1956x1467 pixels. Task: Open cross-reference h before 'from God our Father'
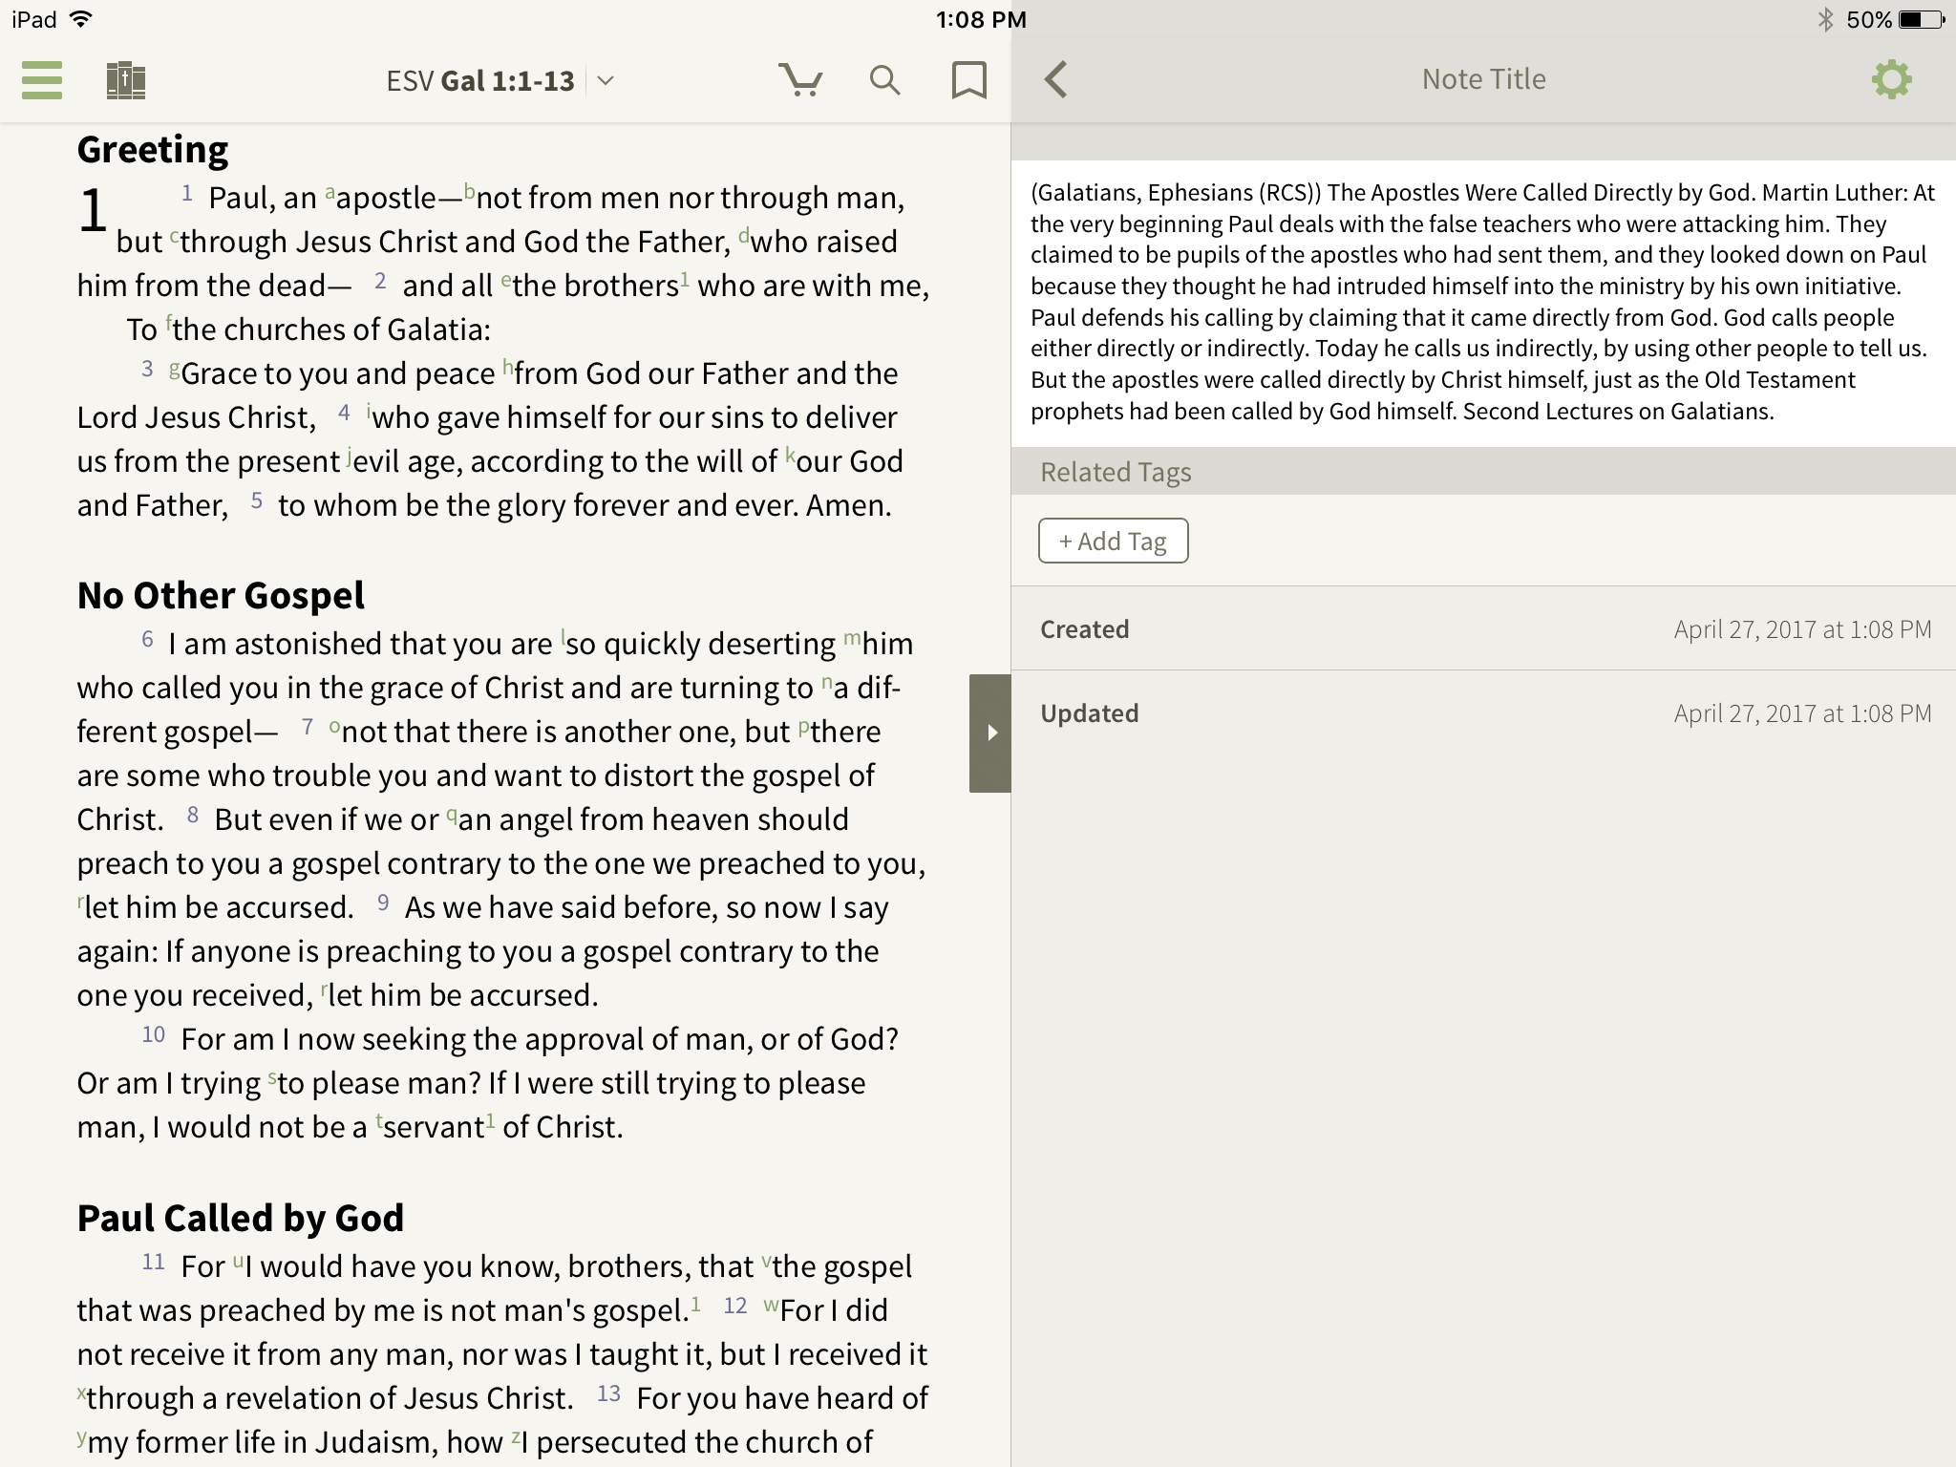[508, 366]
